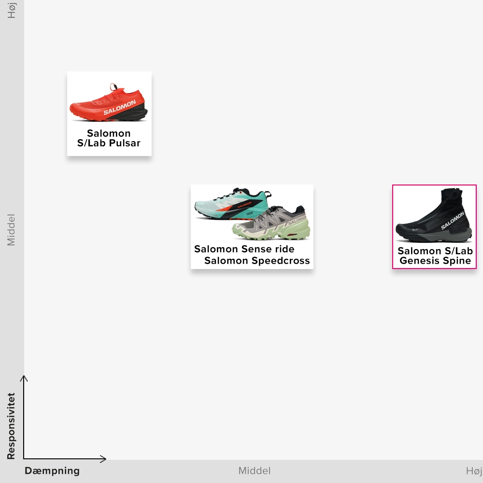Select the "Salomon Speedcross" text label
This screenshot has width=483, height=483.
(257, 261)
